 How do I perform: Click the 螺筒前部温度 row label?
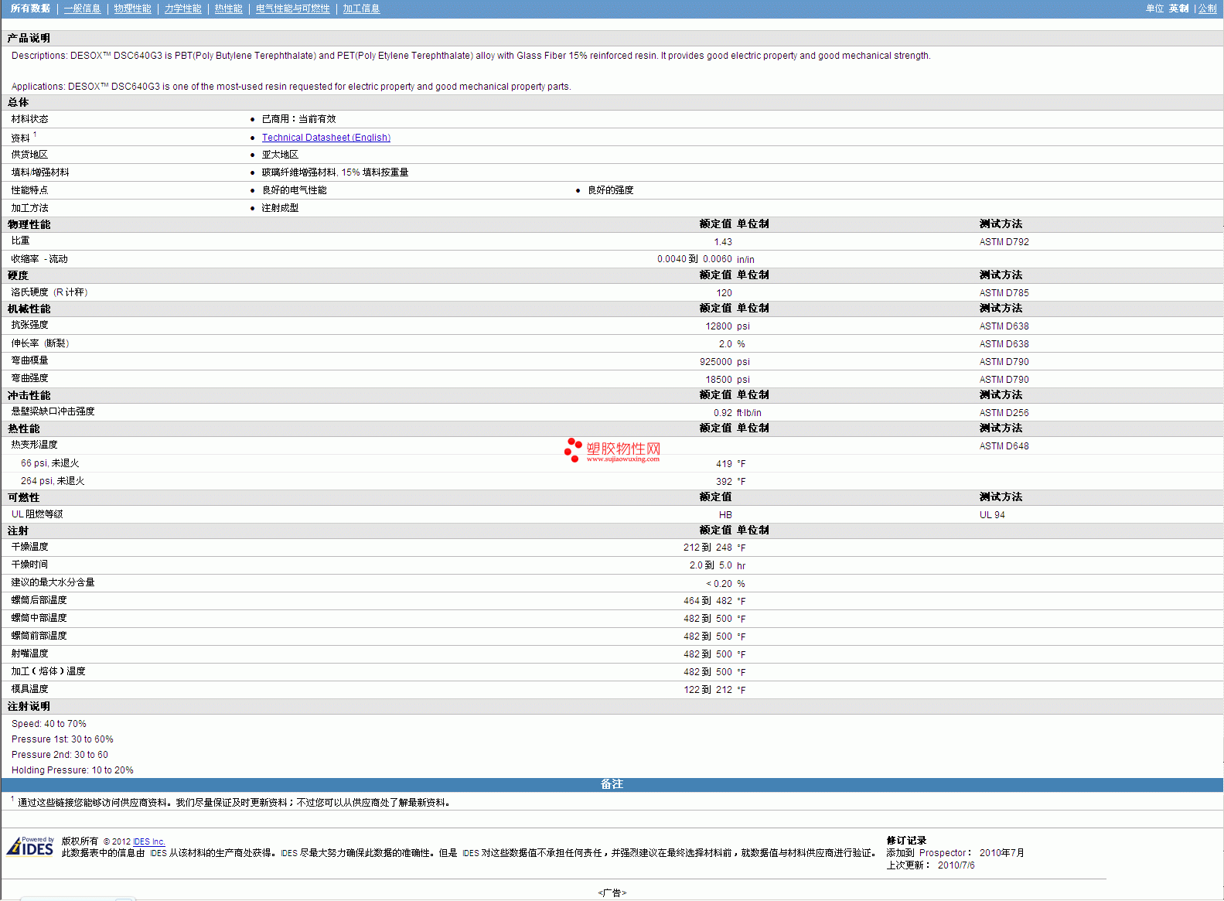coord(39,636)
